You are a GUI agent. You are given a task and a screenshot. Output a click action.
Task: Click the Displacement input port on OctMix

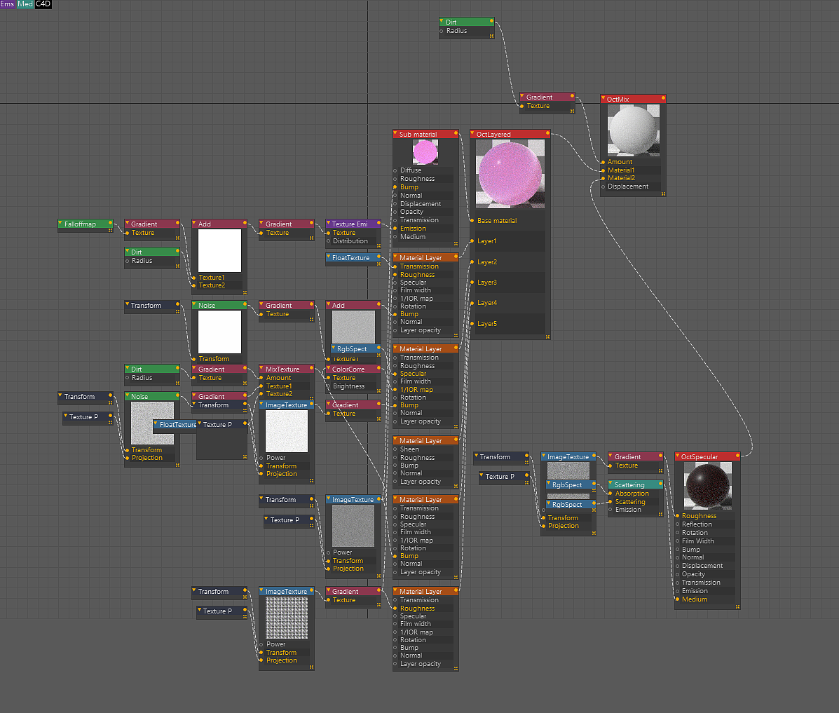(603, 186)
